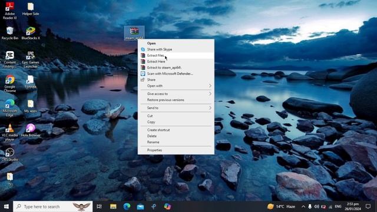The width and height of the screenshot is (377, 212).
Task: Select Epic Games Launcher shortcut
Action: pos(31,59)
